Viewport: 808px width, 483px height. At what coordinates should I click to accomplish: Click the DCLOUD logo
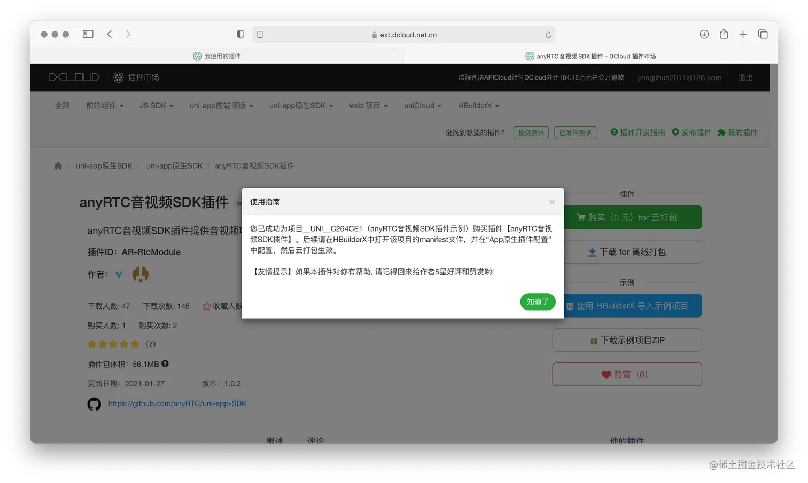tap(74, 77)
